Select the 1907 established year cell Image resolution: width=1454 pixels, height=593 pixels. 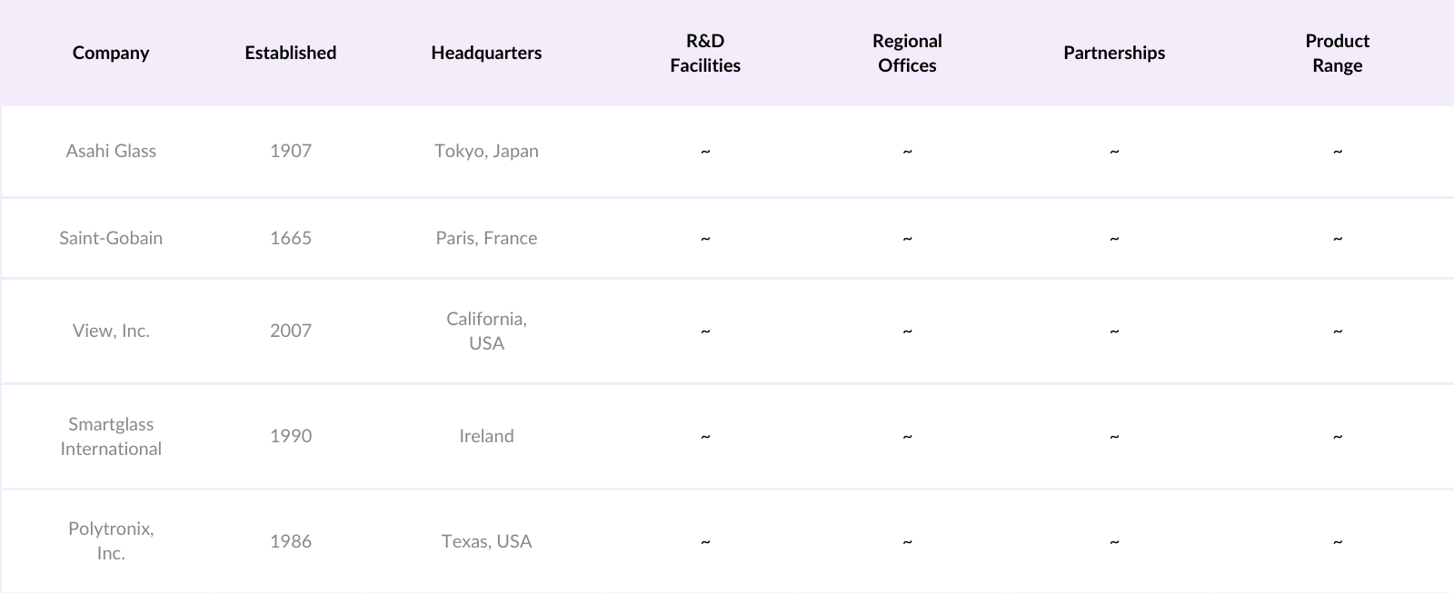coord(291,151)
